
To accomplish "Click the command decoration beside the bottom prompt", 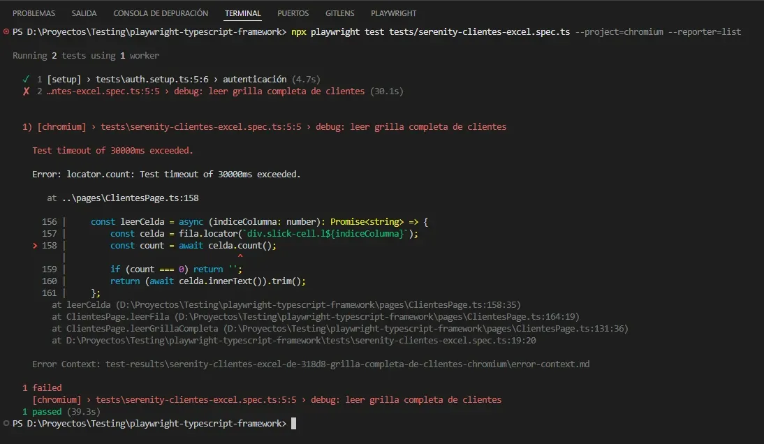I will [x=6, y=422].
